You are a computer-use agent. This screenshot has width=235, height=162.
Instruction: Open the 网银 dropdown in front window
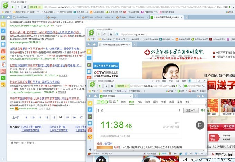click(x=182, y=91)
